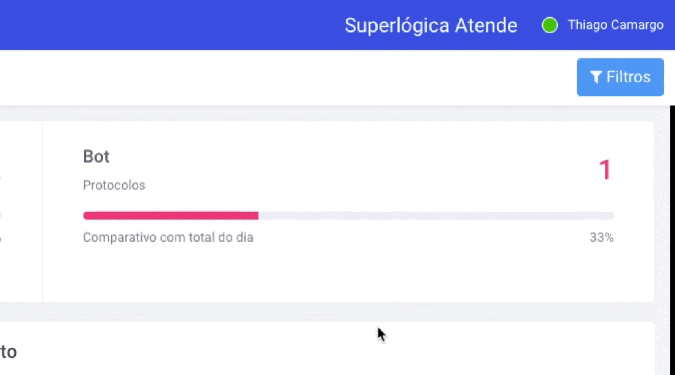Click the empty white toolbar area left of Filtros

point(287,77)
